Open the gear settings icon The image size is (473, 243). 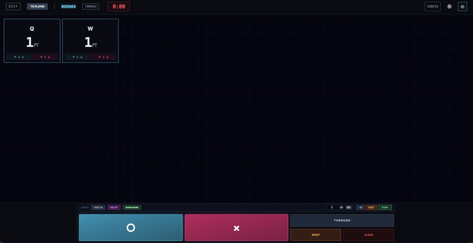coord(449,6)
